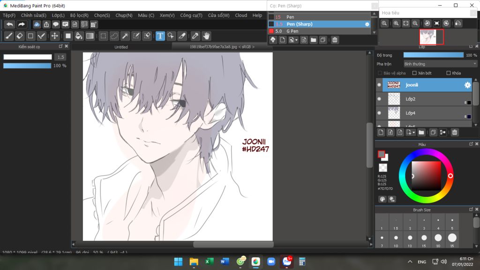Click the Độ trong opacity slider

point(433,55)
